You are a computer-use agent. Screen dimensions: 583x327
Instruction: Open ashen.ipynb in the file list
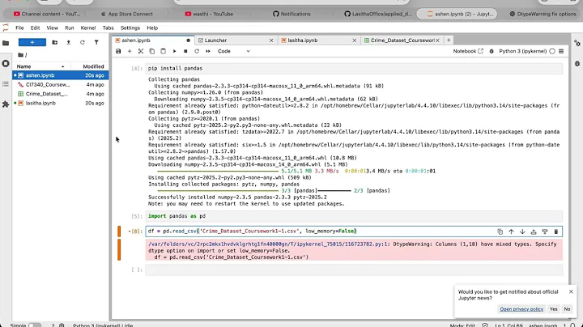point(61,75)
